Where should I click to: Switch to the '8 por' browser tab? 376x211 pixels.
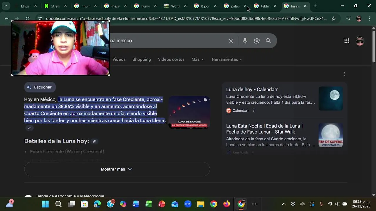tap(205, 6)
